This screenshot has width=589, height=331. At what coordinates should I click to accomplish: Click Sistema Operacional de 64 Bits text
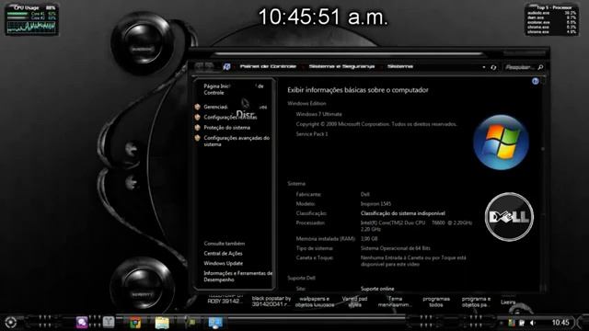point(396,248)
